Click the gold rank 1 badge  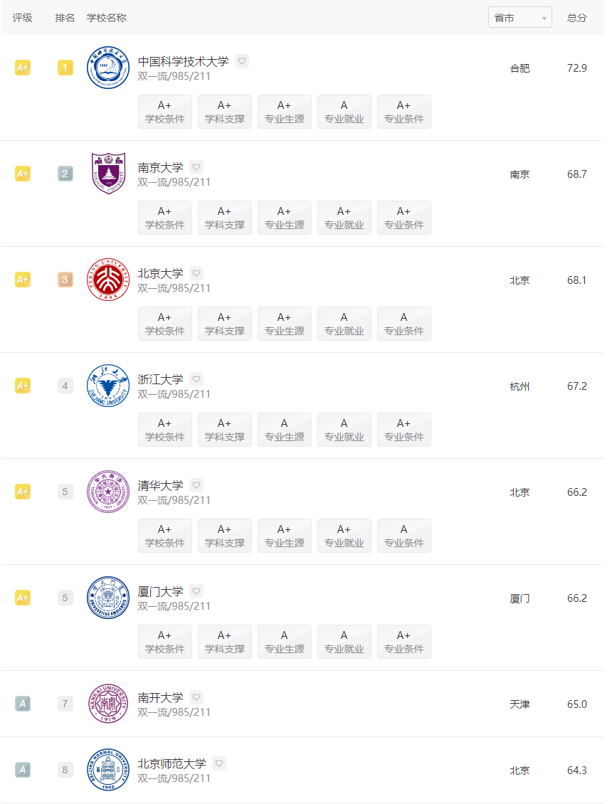coord(65,68)
